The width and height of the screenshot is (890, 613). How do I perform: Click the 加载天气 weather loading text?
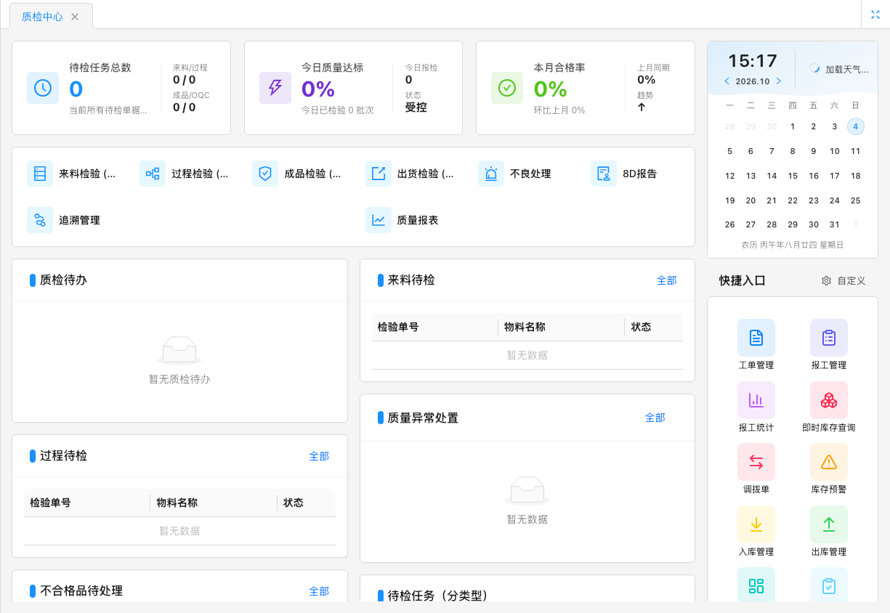point(847,69)
